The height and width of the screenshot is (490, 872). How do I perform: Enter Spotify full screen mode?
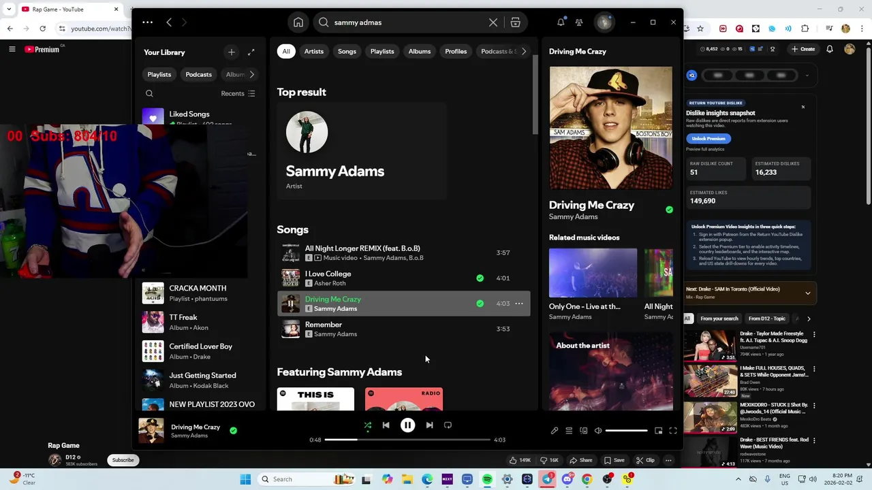[x=673, y=431]
